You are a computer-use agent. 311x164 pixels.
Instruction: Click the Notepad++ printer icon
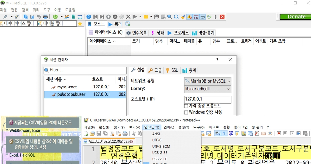point(125,133)
